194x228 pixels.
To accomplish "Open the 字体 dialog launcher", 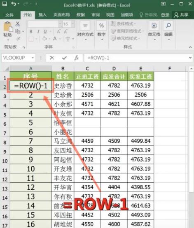I will (73, 47).
